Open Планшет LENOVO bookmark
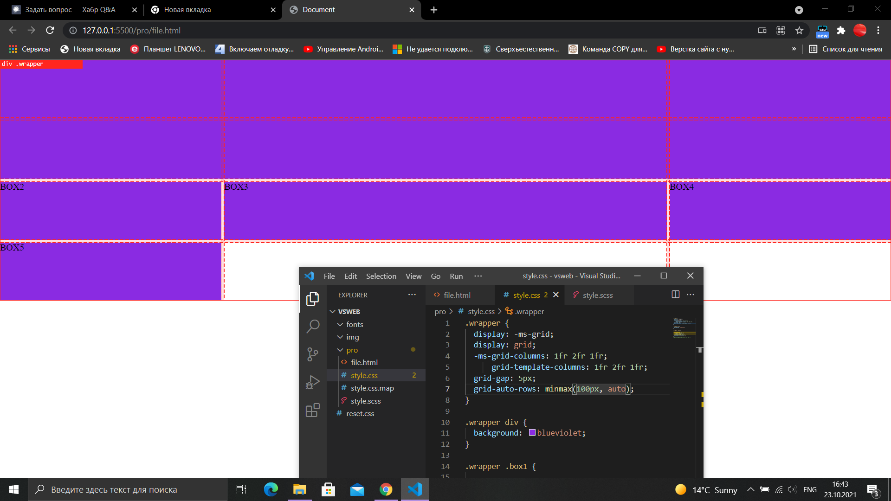This screenshot has height=501, width=891. coord(168,49)
